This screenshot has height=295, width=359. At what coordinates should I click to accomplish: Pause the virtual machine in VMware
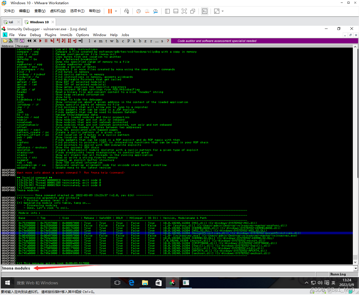coord(110,11)
